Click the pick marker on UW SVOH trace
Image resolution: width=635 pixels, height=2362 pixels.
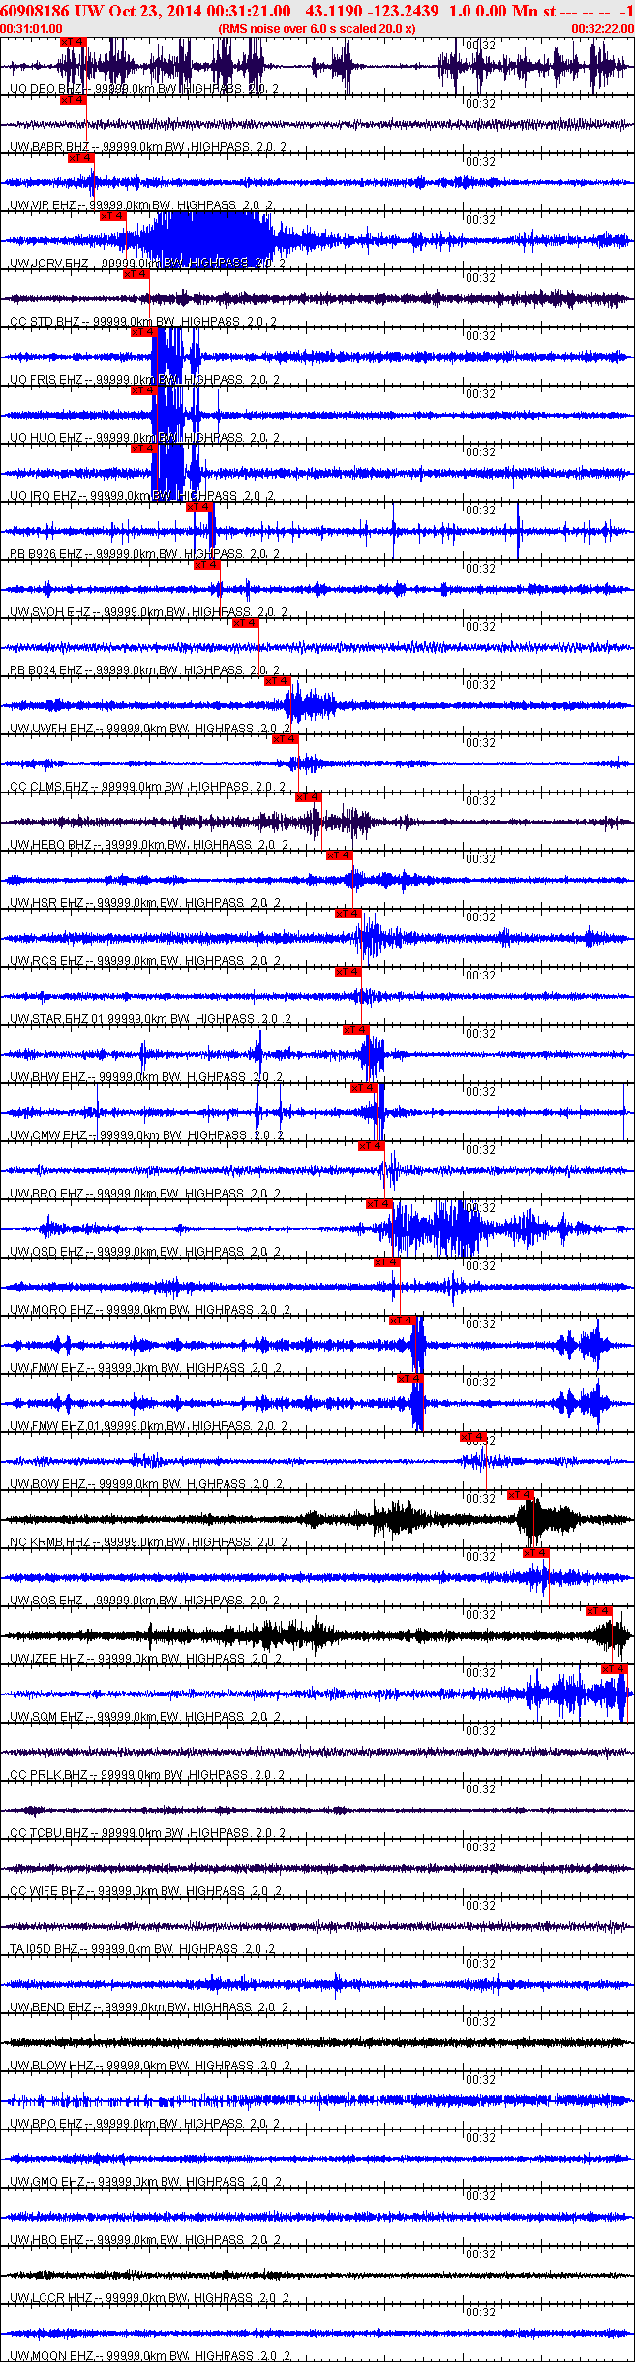[206, 565]
